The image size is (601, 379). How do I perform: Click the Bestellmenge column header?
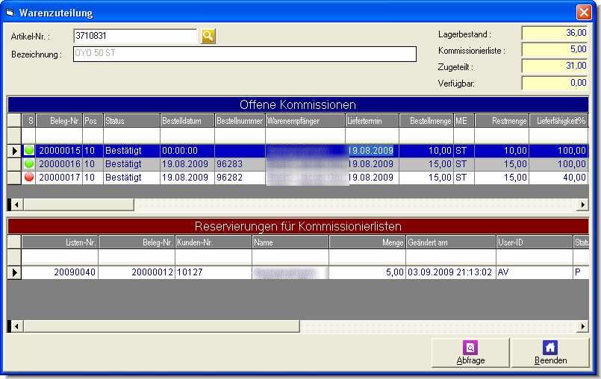pos(426,121)
